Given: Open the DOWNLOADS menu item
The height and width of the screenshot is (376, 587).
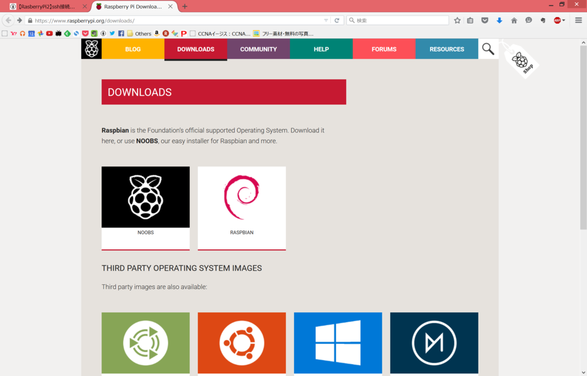Looking at the screenshot, I should tap(196, 49).
